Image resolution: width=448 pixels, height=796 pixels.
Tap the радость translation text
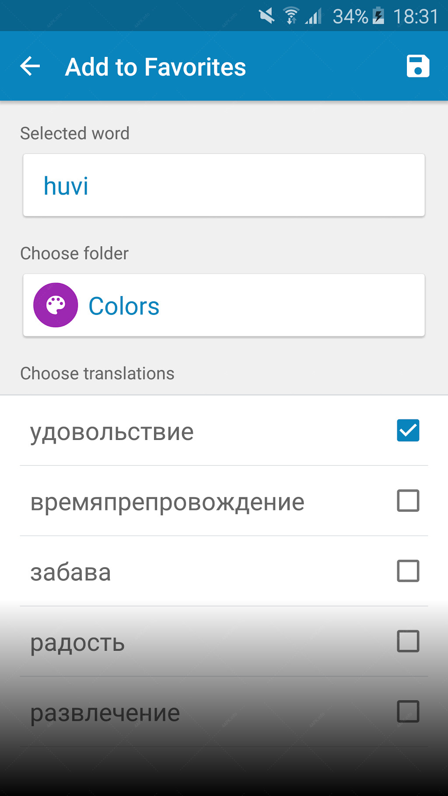tap(77, 643)
